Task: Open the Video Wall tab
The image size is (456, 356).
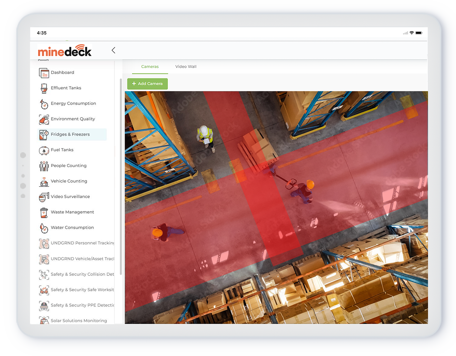Action: coord(186,67)
